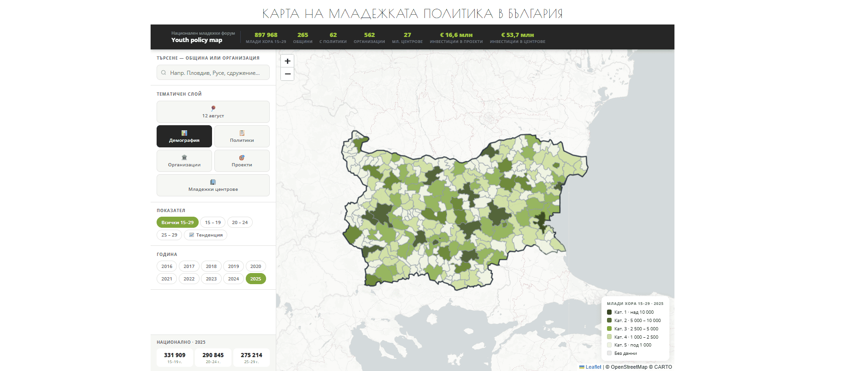Screen dimensions: 850x371
Task: Click the Тенденция chart icon
Action: point(192,235)
